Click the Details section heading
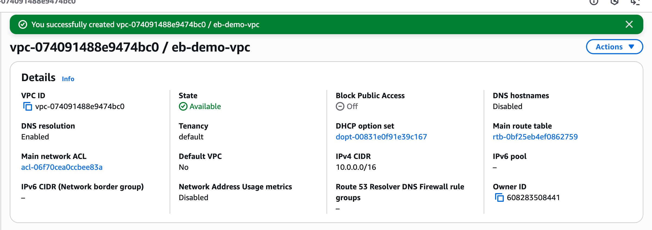This screenshot has width=652, height=230. click(38, 78)
